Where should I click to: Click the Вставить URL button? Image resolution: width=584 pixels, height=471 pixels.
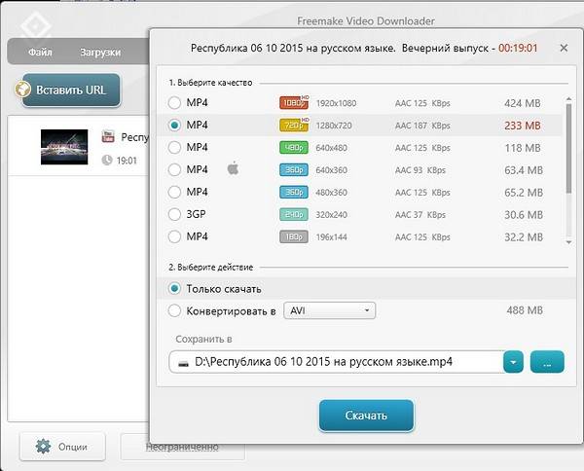71,91
